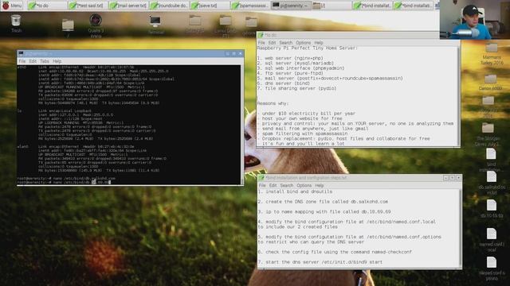Click line 'start the dns server /etc/init.d/bind9 start'
The image size is (510, 286).
point(320,262)
